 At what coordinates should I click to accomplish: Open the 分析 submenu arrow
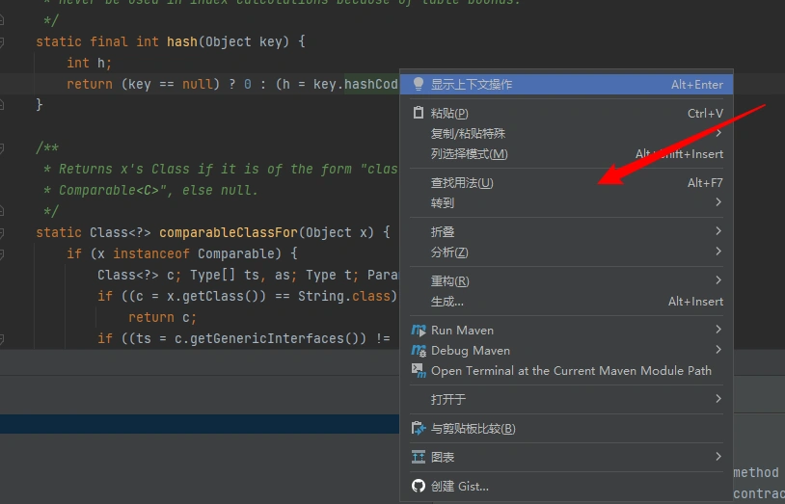718,252
